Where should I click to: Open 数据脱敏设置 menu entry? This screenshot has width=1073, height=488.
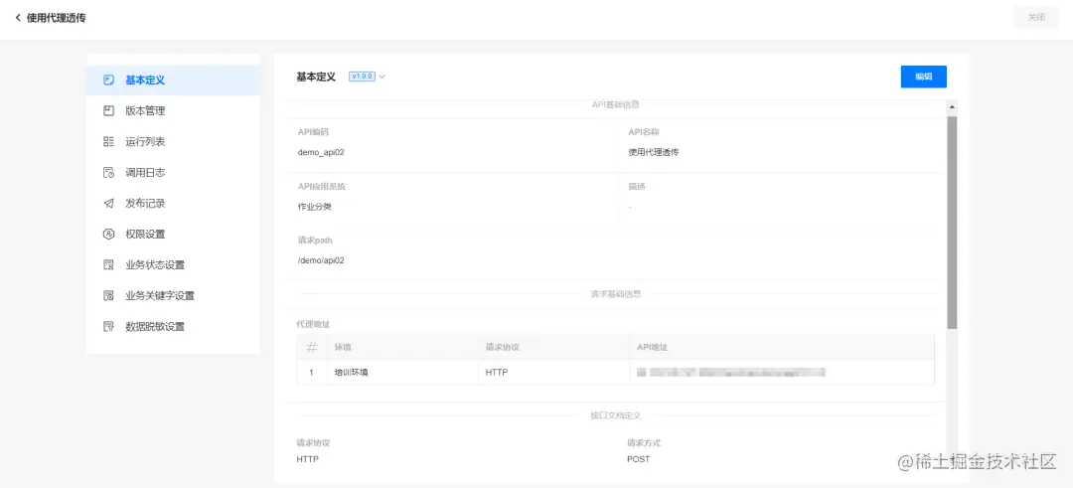[173, 326]
